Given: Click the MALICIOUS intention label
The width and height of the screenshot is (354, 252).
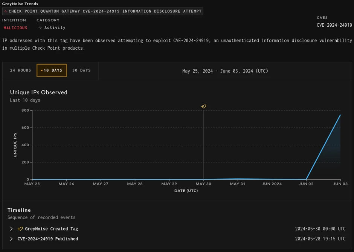Looking at the screenshot, I should 15,27.
